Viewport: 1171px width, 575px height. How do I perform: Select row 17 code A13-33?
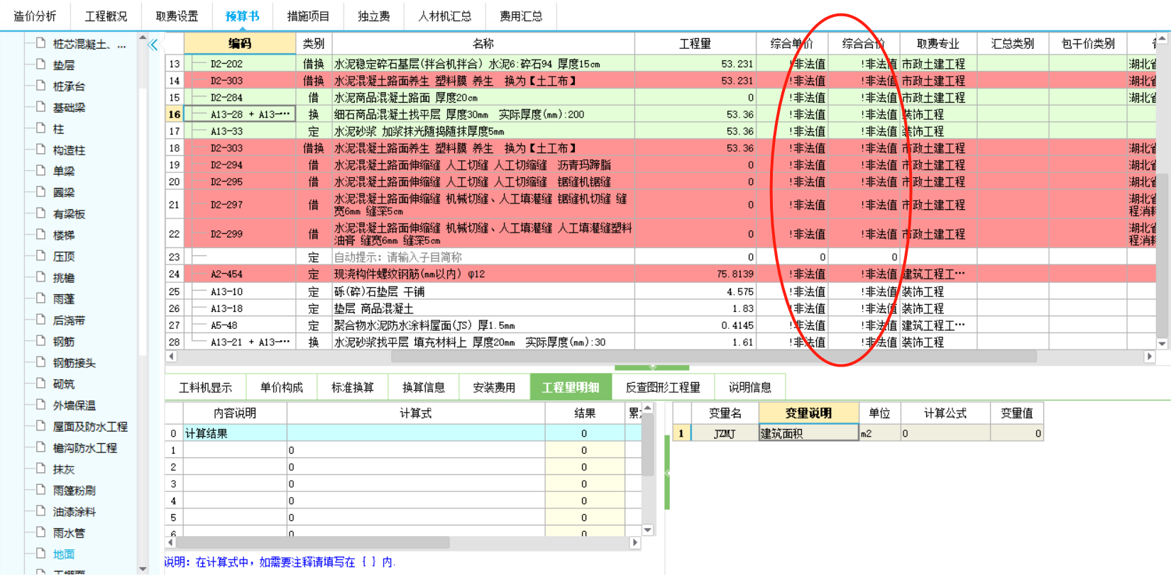coord(240,131)
